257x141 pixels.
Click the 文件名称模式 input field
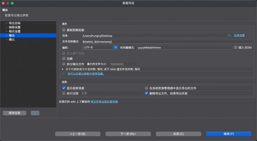pos(167,41)
